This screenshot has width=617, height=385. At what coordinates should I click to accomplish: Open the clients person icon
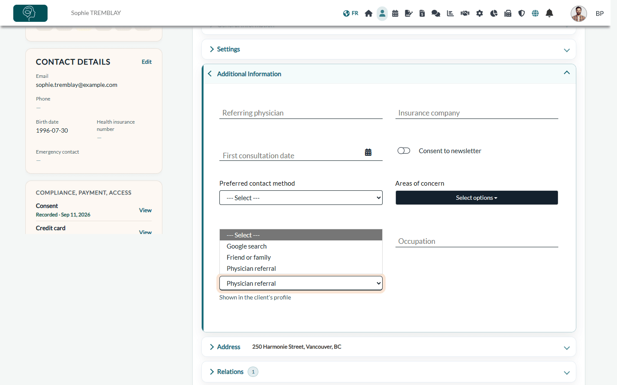(382, 13)
